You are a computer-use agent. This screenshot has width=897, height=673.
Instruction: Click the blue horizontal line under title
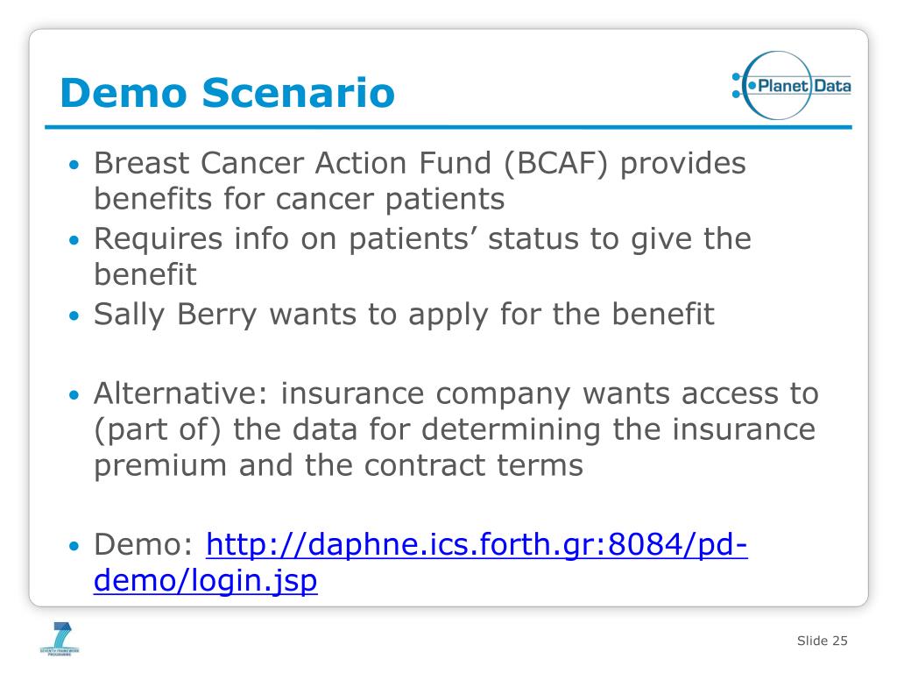click(x=448, y=127)
